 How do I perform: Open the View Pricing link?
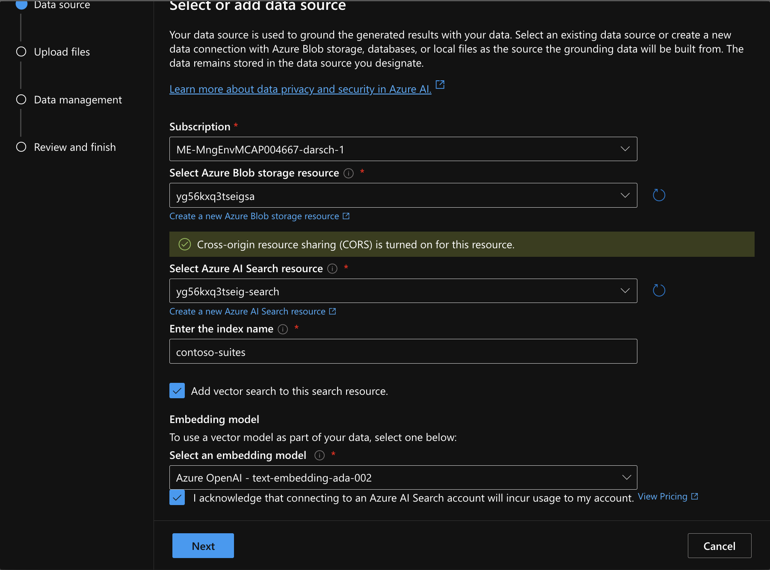click(x=668, y=497)
